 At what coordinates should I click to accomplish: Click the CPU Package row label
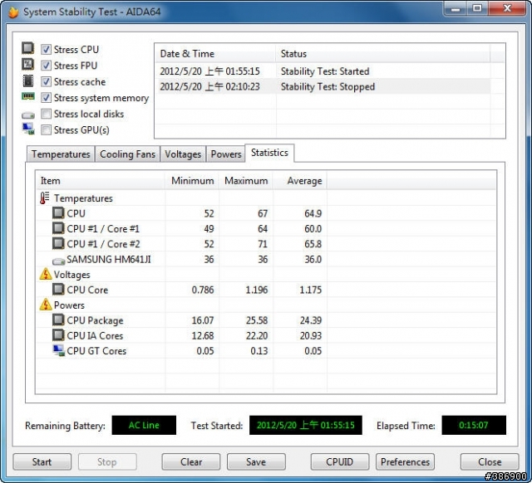click(95, 320)
